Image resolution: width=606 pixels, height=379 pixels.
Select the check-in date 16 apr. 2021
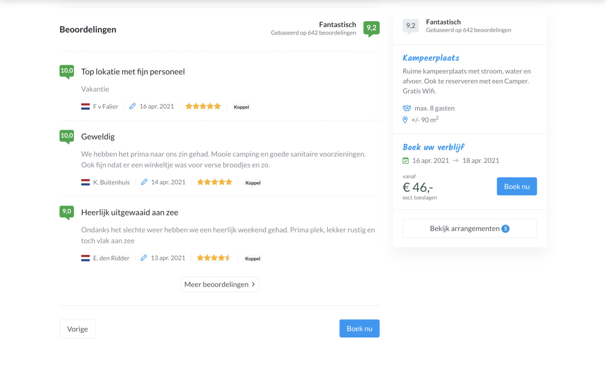pyautogui.click(x=430, y=160)
